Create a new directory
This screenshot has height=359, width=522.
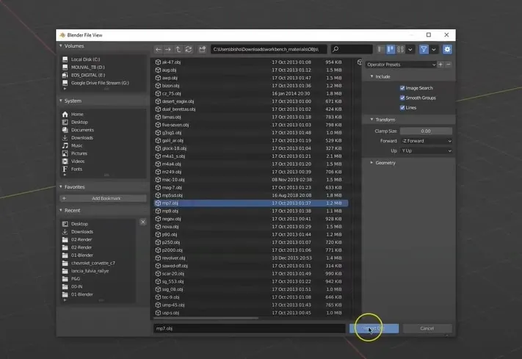[x=202, y=49]
